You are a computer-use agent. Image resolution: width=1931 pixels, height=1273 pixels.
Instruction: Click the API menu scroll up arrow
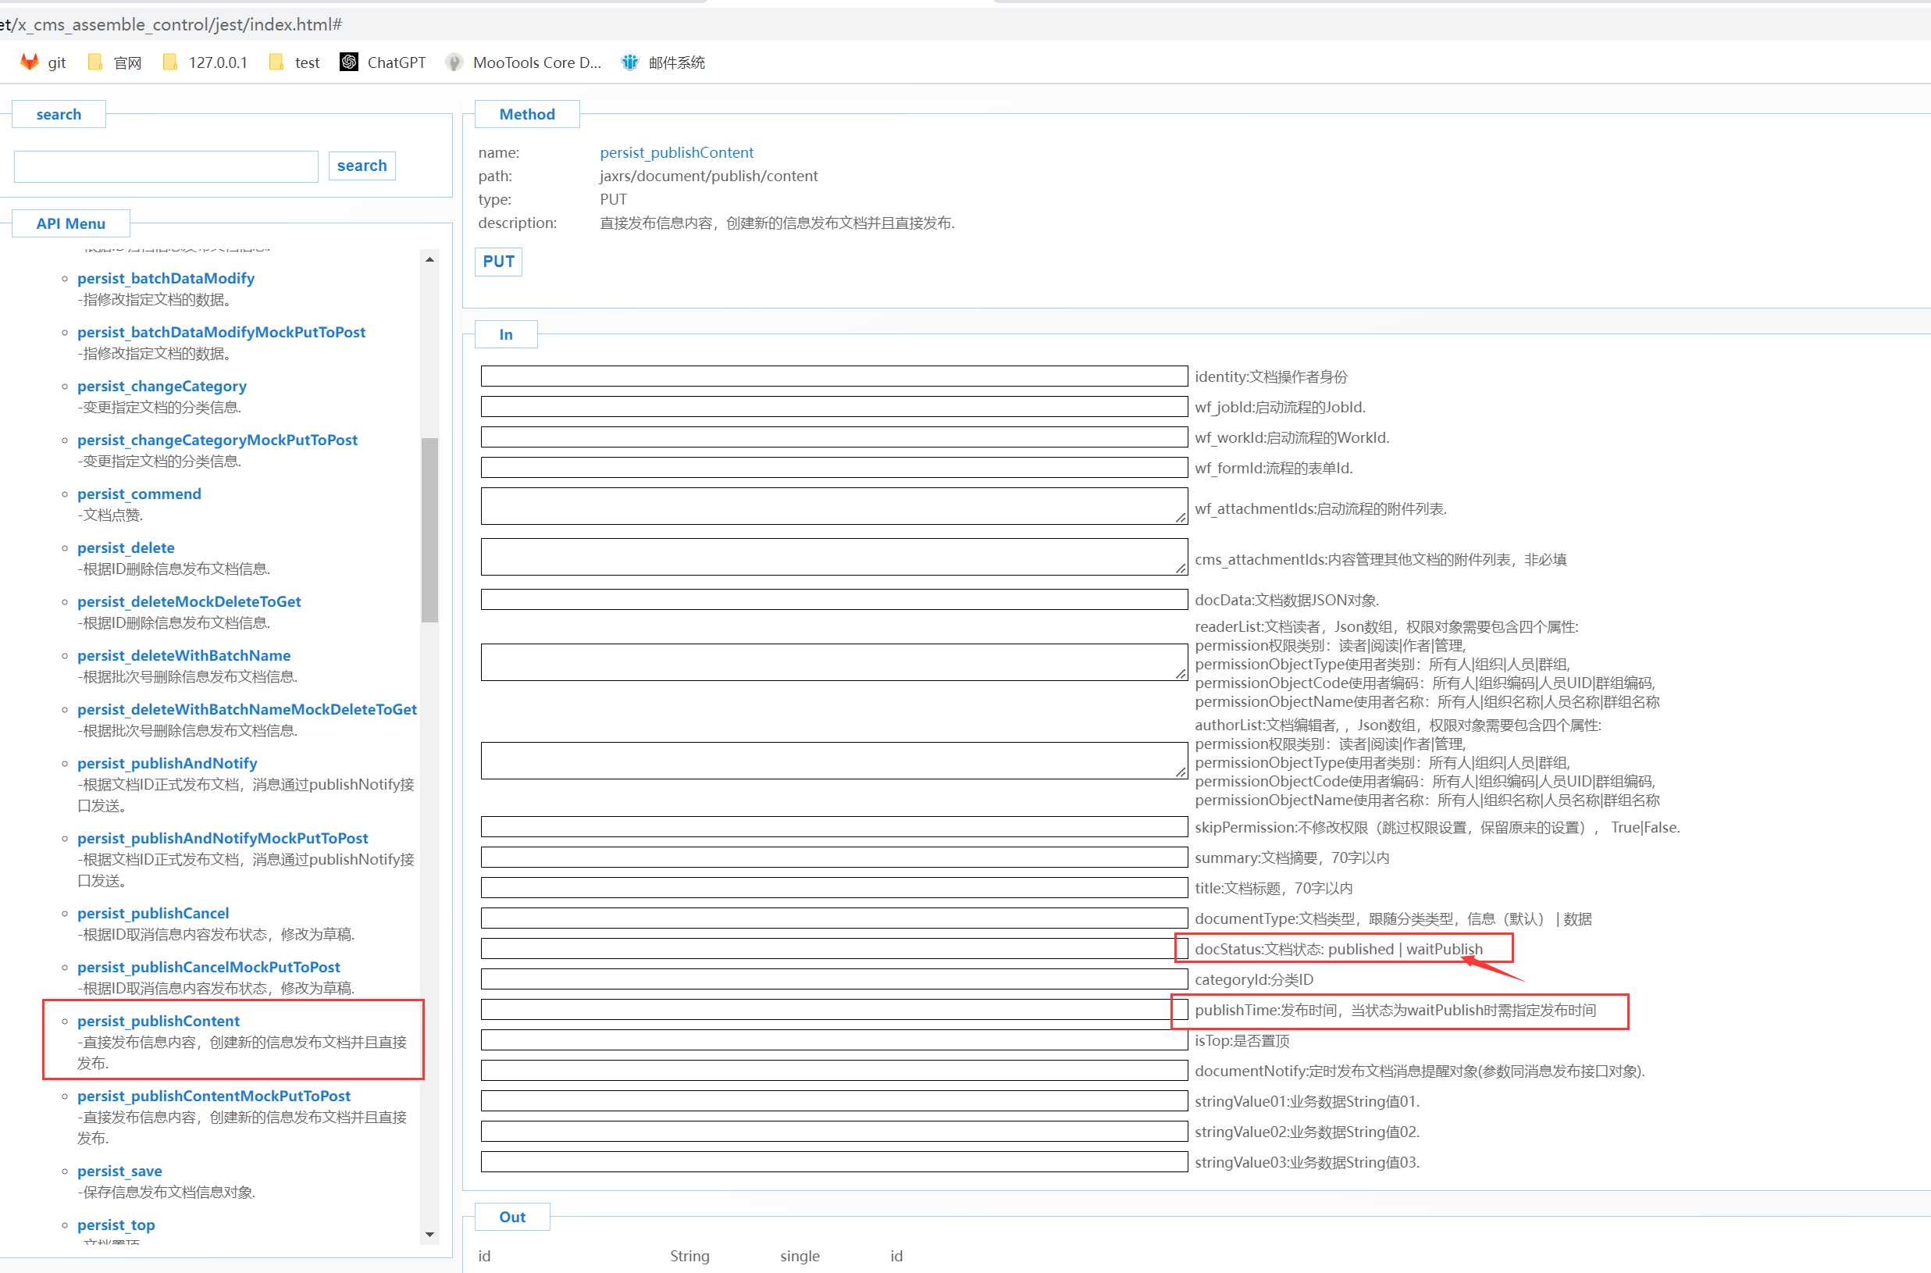[x=429, y=260]
